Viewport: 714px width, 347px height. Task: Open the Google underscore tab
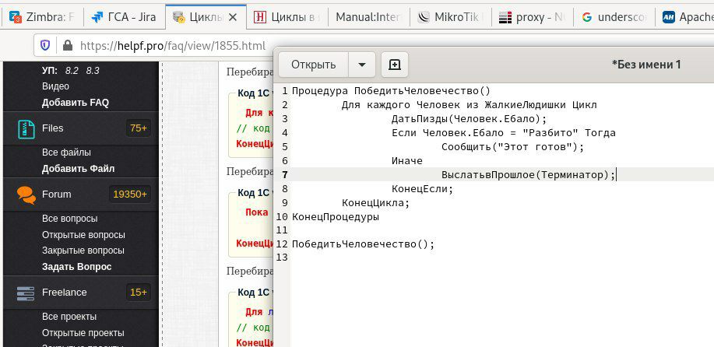(x=614, y=17)
